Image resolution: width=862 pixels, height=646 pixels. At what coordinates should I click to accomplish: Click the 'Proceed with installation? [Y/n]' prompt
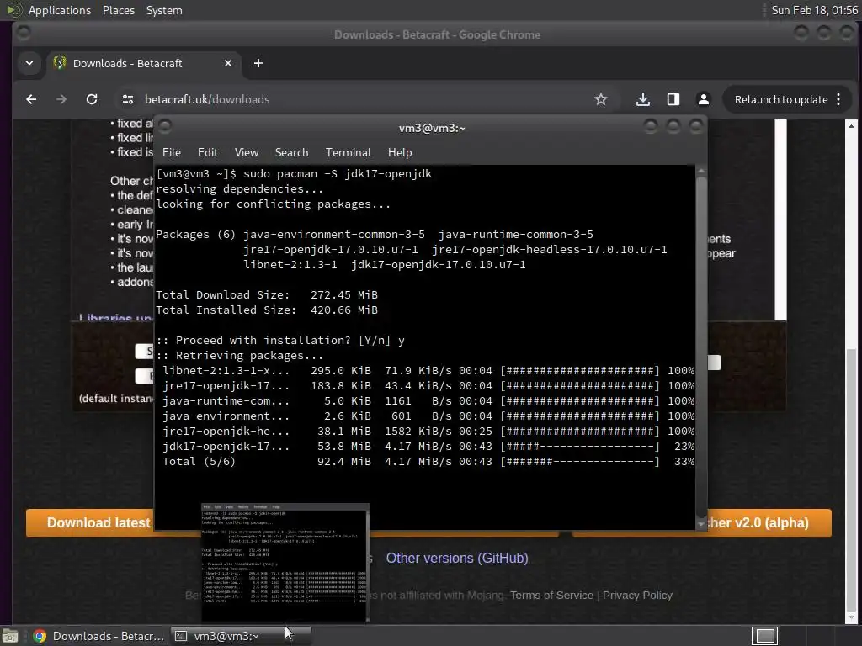click(280, 340)
